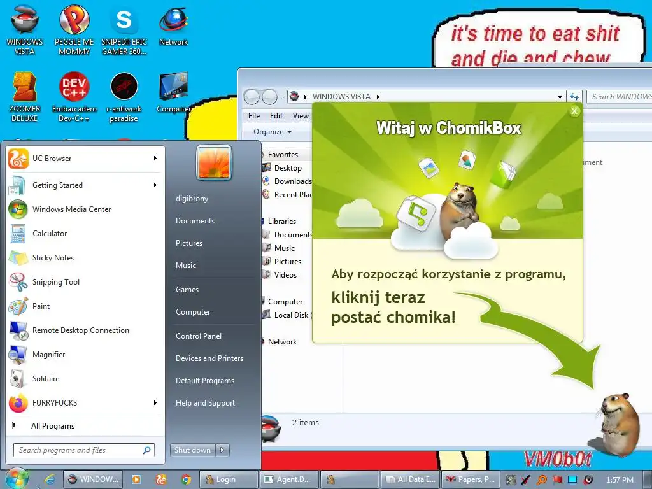Screen dimensions: 652x489
Task: Click the UC Browser taskbar icon
Action: tap(161, 479)
